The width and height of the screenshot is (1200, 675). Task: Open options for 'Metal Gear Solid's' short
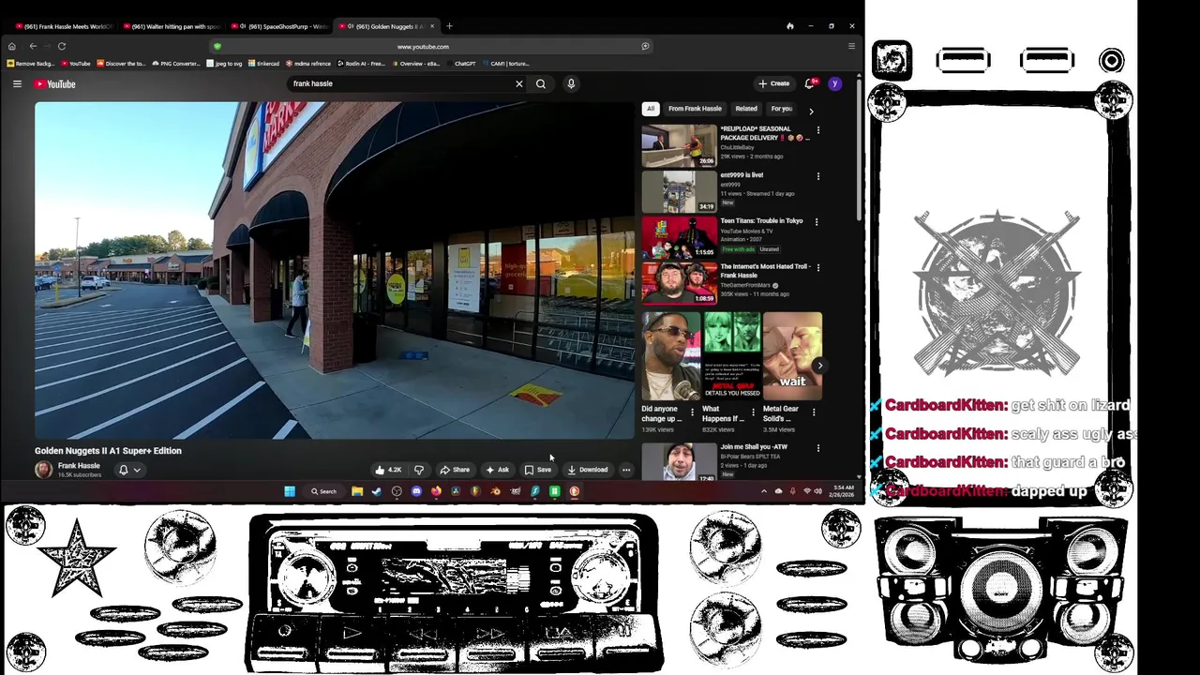(814, 412)
